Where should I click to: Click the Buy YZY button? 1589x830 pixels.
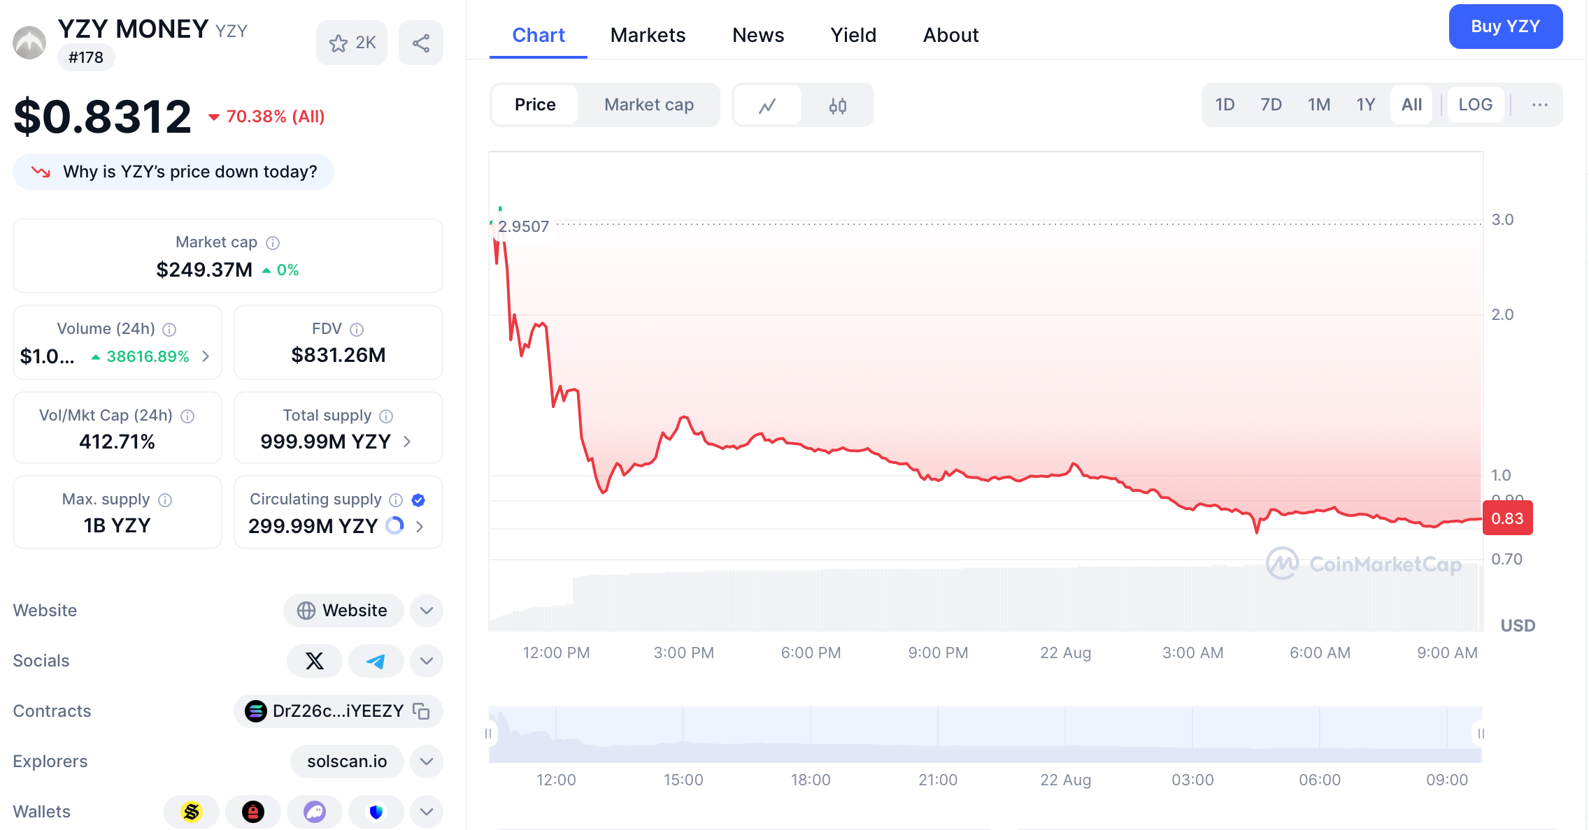1505,27
